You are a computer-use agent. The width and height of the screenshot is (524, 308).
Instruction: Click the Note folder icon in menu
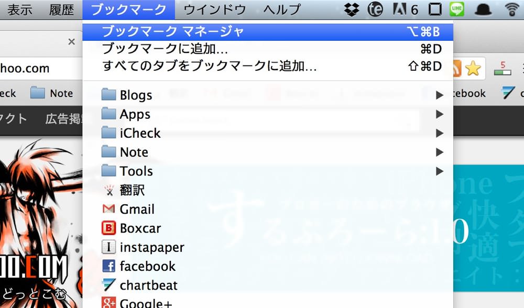coord(108,152)
